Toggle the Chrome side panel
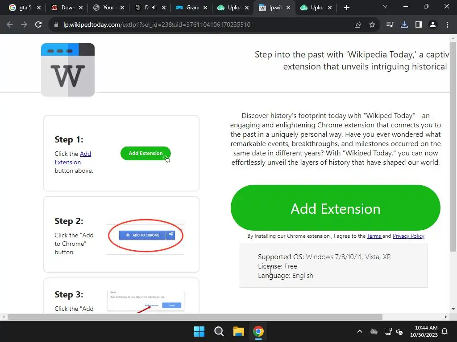457x342 pixels. point(419,25)
